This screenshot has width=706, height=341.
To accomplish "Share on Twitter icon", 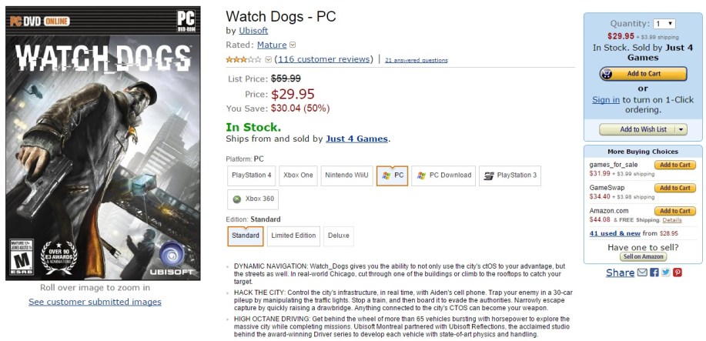I will point(665,272).
